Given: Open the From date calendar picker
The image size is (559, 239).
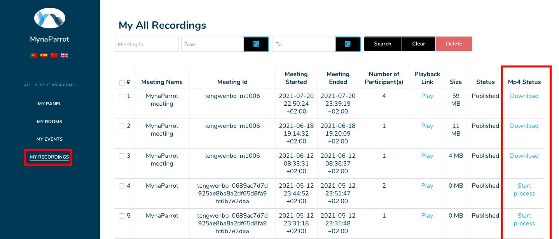Looking at the screenshot, I should 256,44.
